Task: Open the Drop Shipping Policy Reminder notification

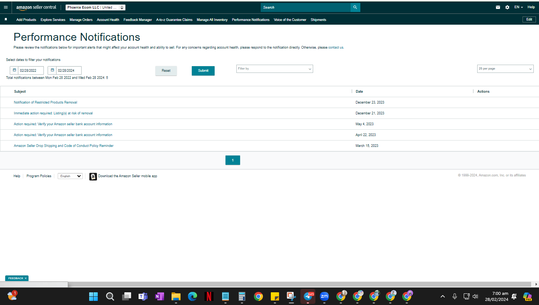Action: coord(64,146)
